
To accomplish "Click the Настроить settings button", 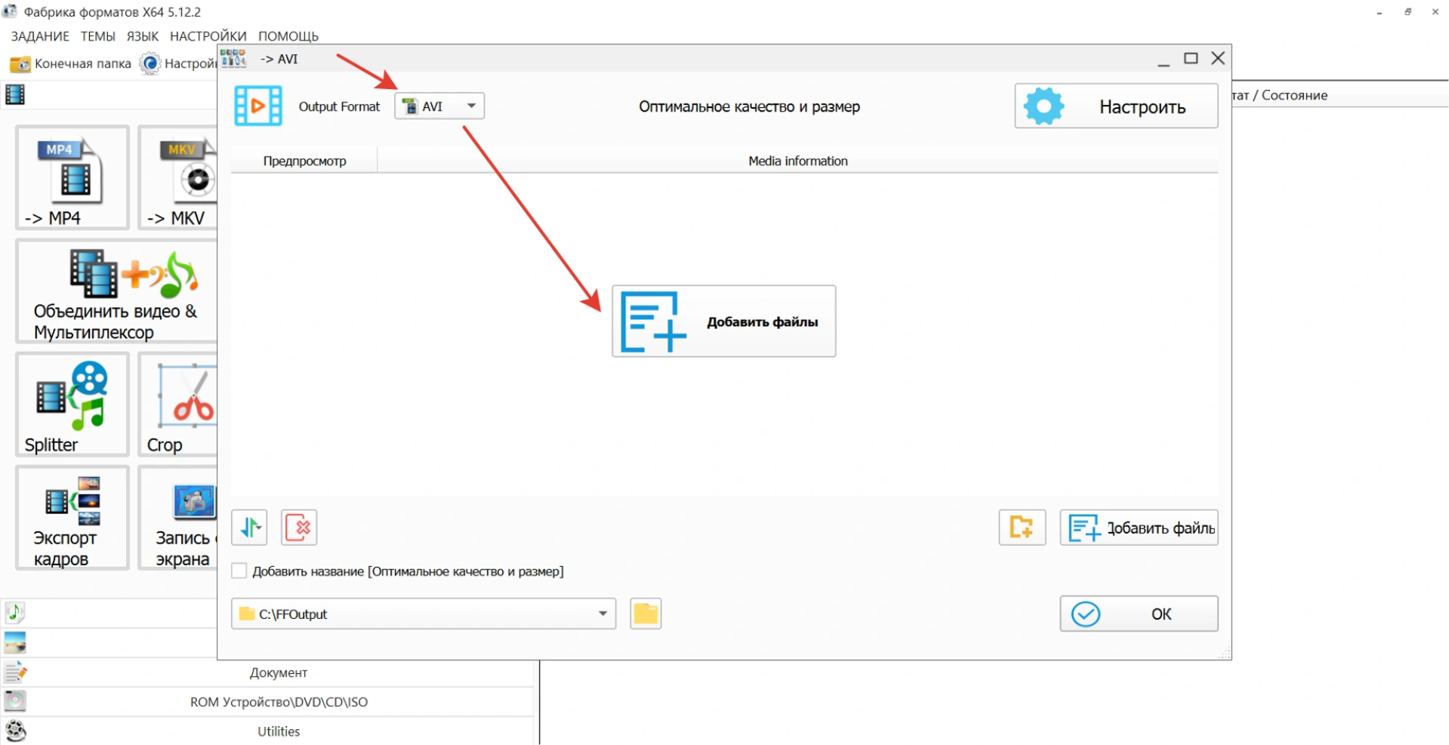I will pos(1116,106).
